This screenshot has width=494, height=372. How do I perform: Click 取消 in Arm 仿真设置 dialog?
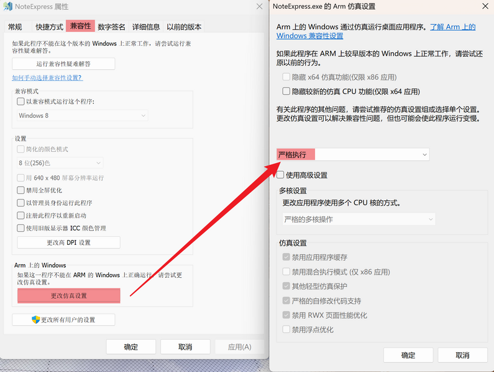click(462, 355)
